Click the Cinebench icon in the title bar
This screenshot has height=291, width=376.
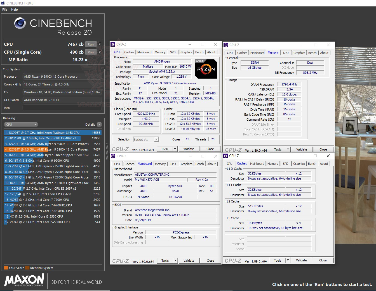tap(3, 3)
